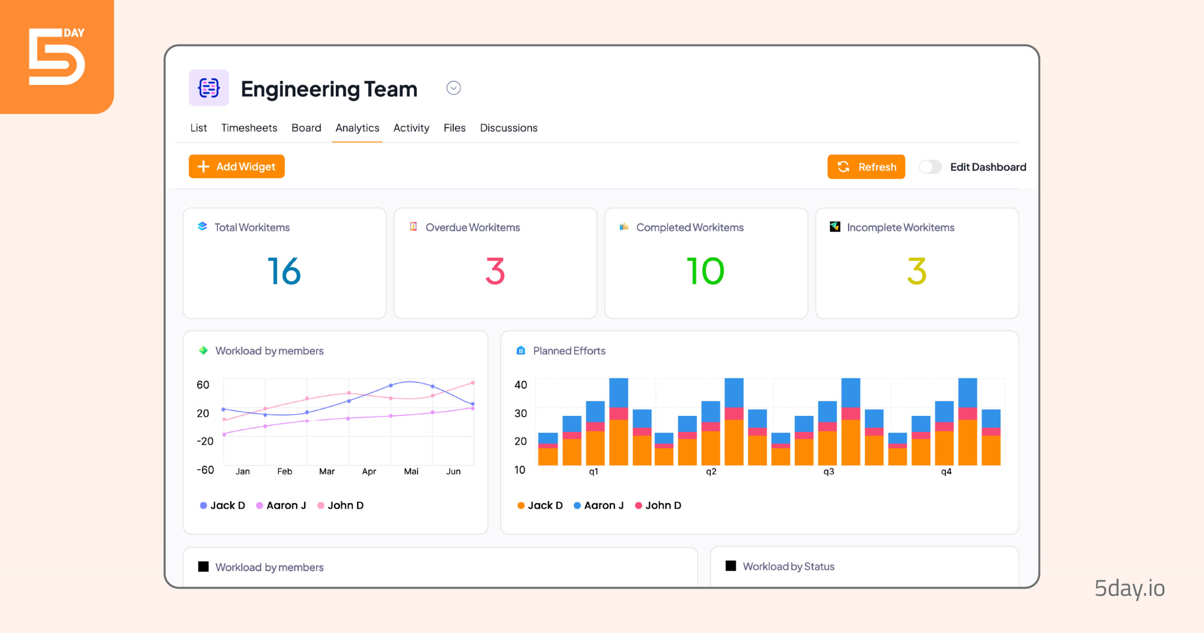Click the Completed Workitems thumbs-up icon

click(624, 227)
